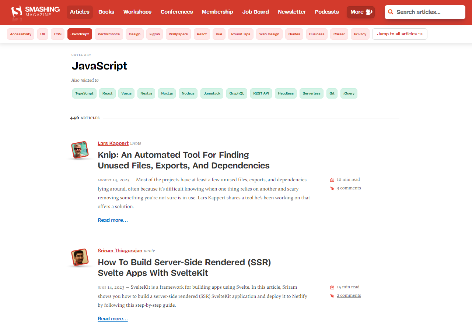The height and width of the screenshot is (331, 472).
Task: Select the Round-Ups category tag
Action: point(241,34)
